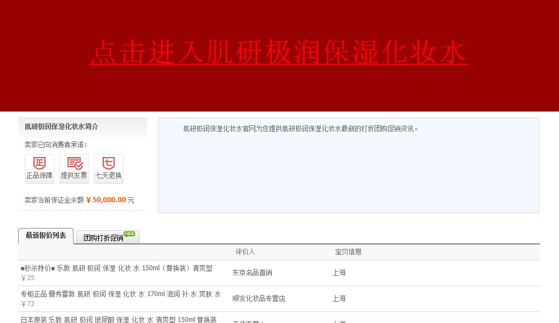This screenshot has width=559, height=323.
Task: Click the 评价人 column header
Action: [245, 252]
